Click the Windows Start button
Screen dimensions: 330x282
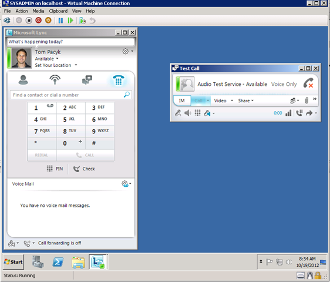coord(14,262)
